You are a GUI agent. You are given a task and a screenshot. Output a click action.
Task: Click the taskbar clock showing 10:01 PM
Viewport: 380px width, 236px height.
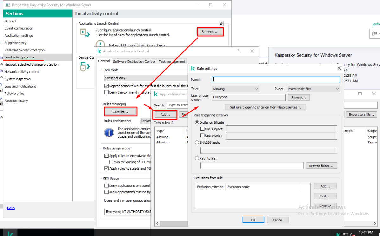[x=366, y=233]
